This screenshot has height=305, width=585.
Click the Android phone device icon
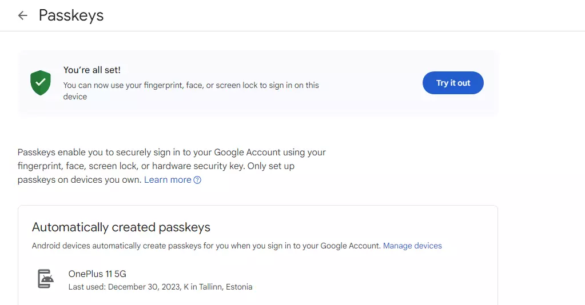point(46,279)
